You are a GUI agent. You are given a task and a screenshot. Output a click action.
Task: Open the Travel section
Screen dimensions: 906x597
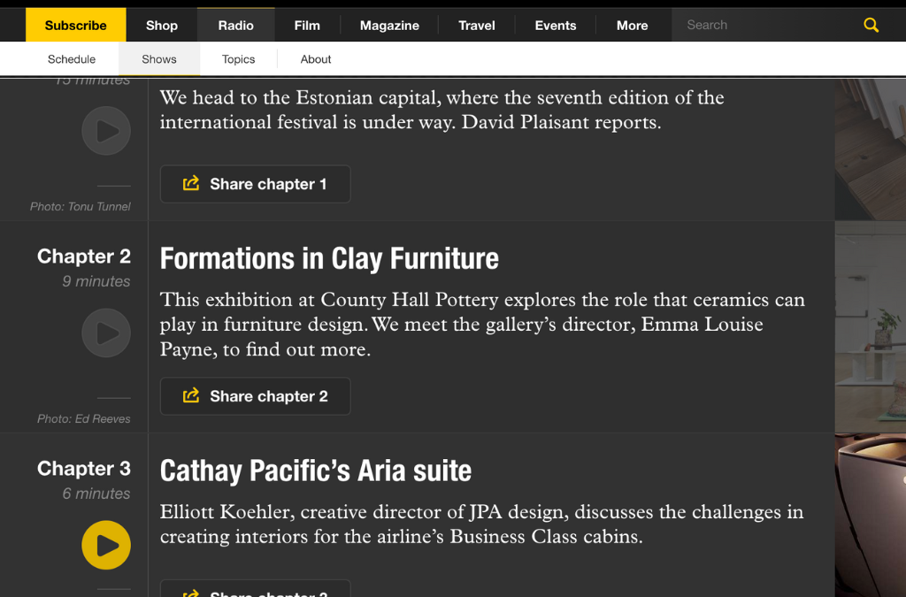point(477,26)
